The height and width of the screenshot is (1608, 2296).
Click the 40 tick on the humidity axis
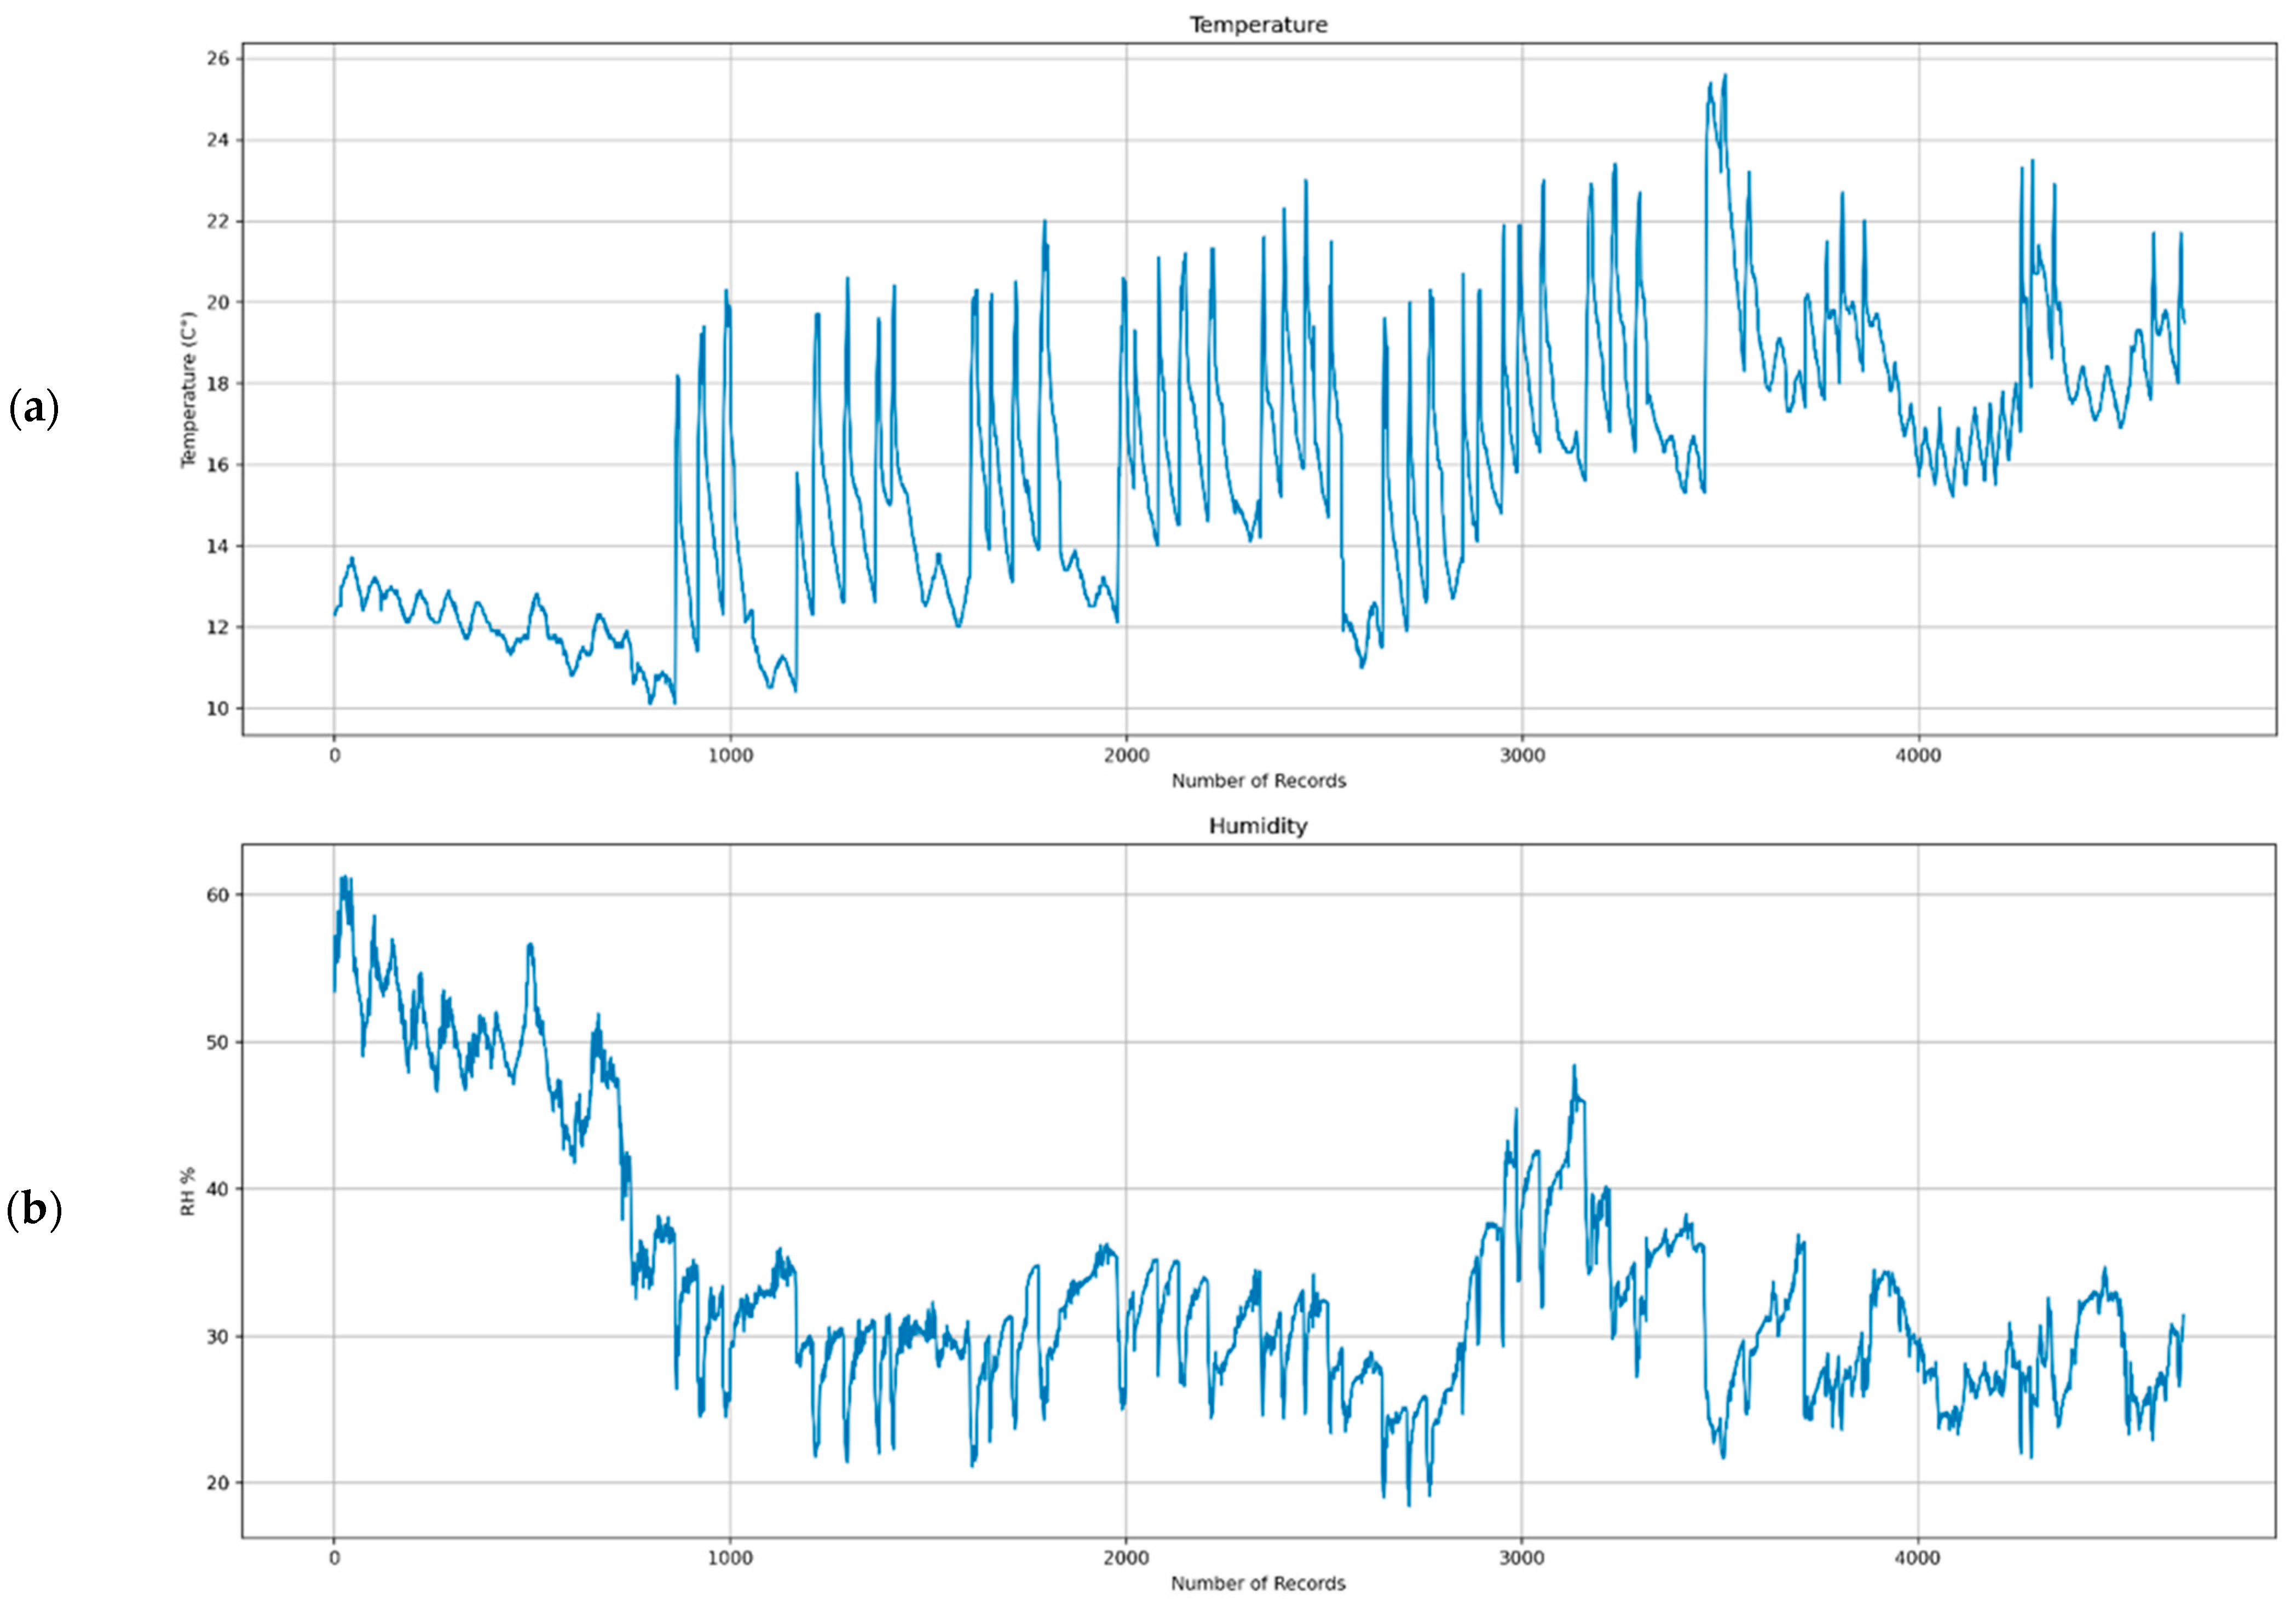click(x=218, y=1189)
